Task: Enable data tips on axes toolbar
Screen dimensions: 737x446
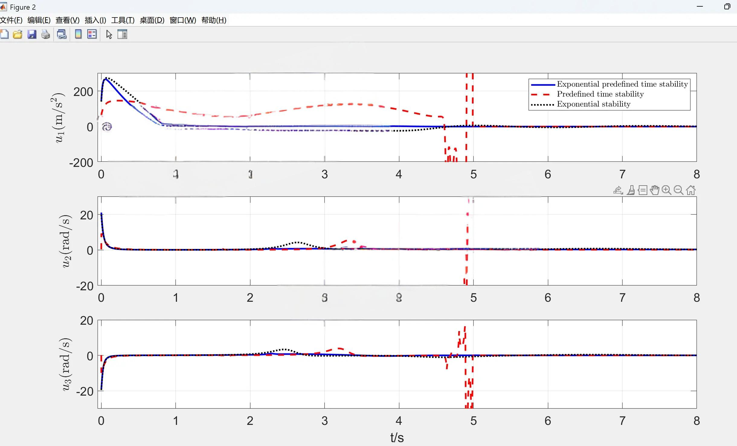Action: click(643, 190)
